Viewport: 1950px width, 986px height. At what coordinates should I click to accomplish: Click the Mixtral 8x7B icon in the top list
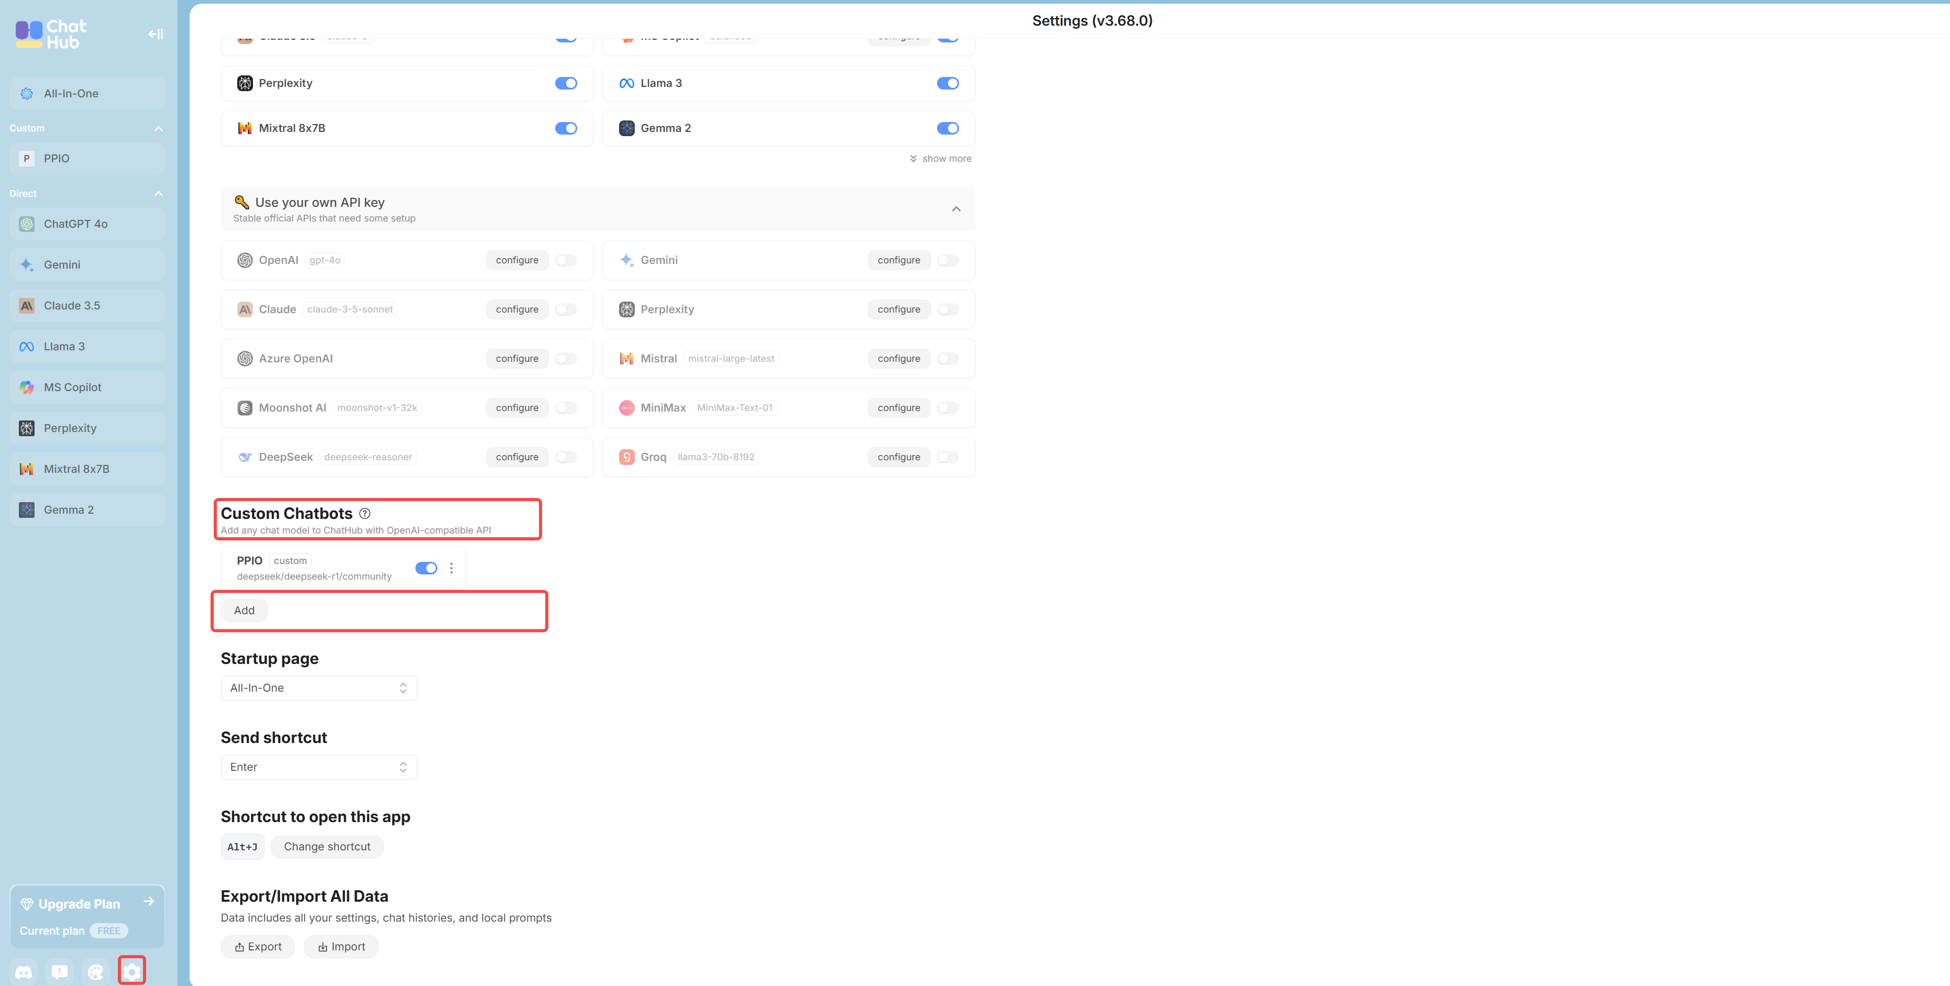(x=245, y=128)
